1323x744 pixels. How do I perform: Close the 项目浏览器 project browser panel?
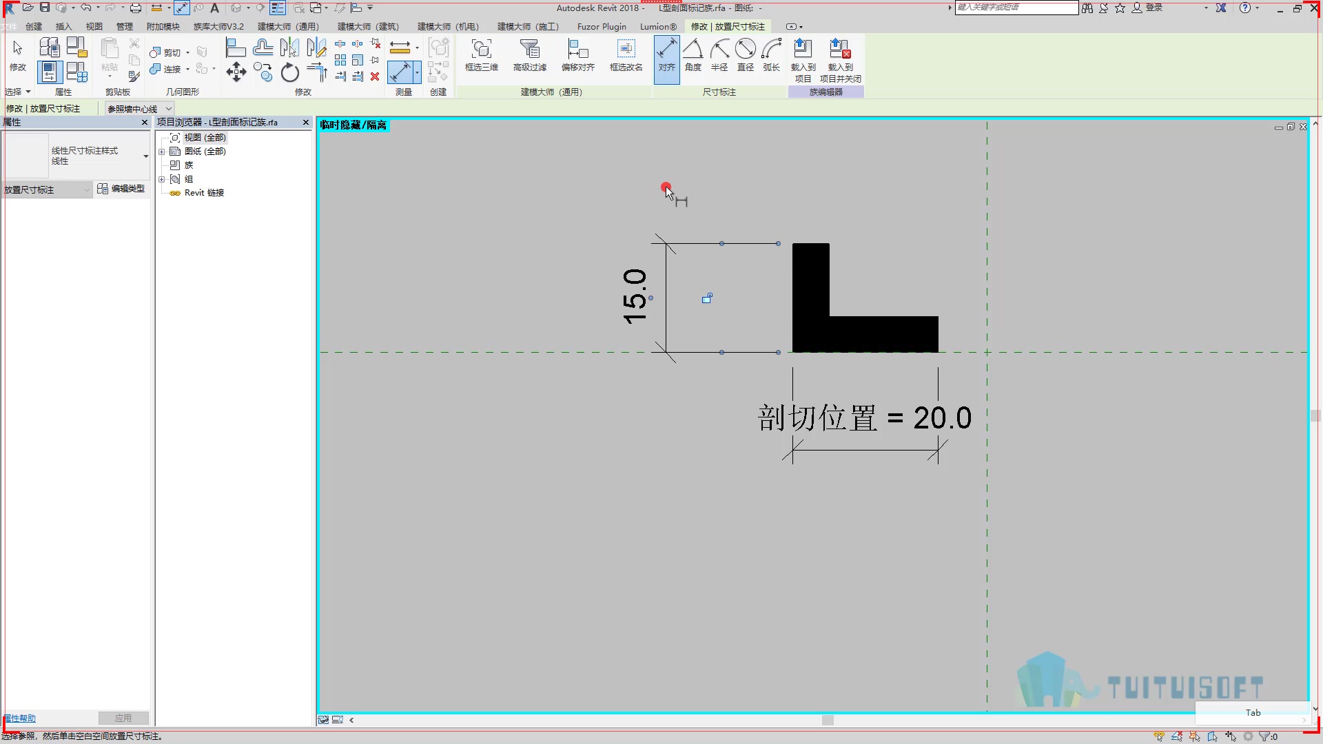306,122
